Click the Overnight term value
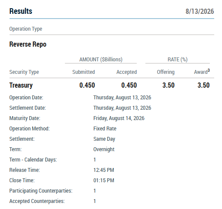 pos(104,149)
